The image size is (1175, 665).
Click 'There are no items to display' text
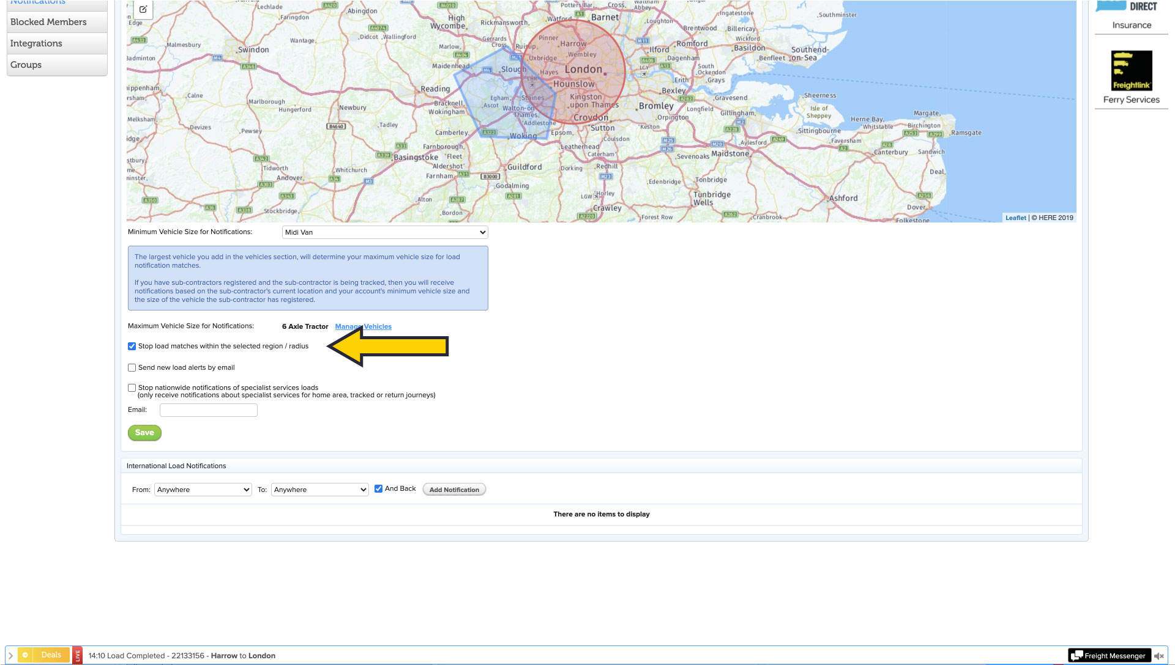(602, 514)
